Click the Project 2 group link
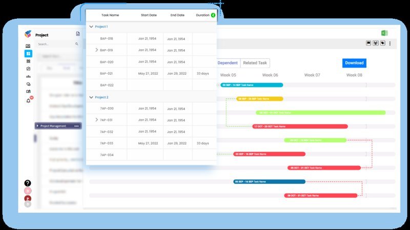The image size is (410, 230). tap(101, 97)
